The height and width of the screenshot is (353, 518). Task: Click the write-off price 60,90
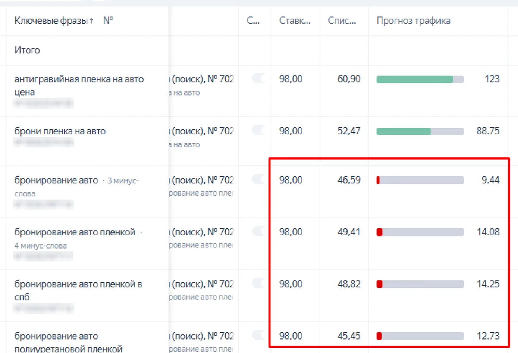(x=349, y=79)
